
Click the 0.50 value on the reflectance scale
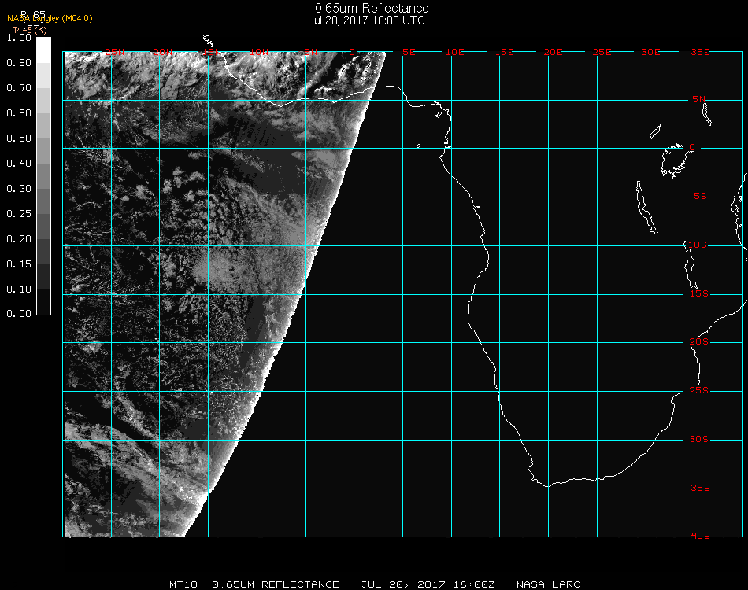point(19,138)
